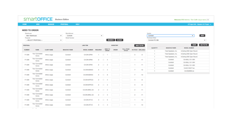Click the IN STOCK column header
This screenshot has height=124, width=232.
tap(135, 50)
